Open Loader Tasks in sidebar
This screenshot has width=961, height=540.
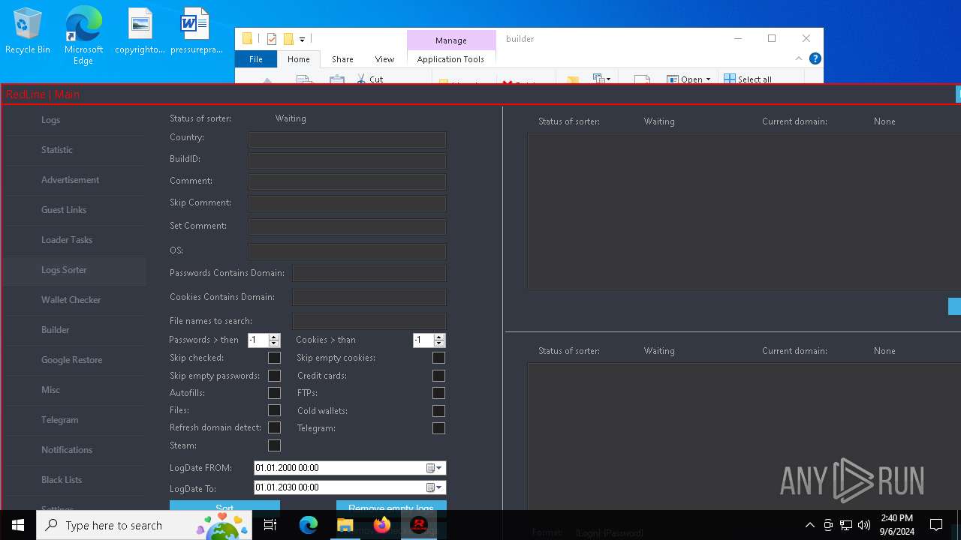coord(75,240)
